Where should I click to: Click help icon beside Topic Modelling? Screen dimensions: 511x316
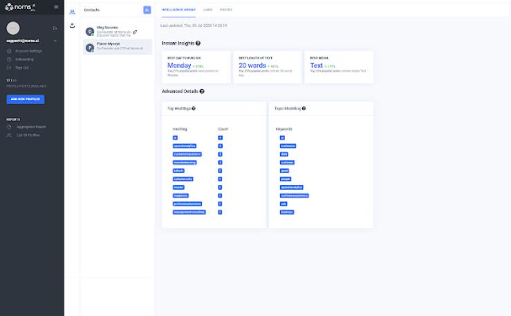pos(304,108)
